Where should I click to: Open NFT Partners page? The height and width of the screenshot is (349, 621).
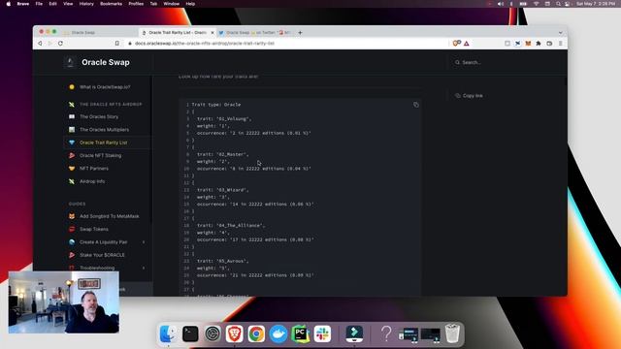94,169
